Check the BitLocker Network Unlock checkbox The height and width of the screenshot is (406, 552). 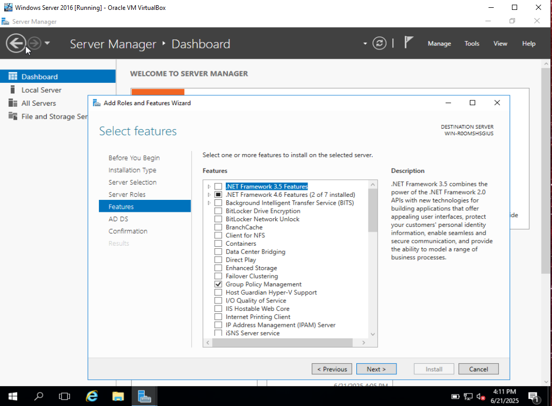point(219,219)
